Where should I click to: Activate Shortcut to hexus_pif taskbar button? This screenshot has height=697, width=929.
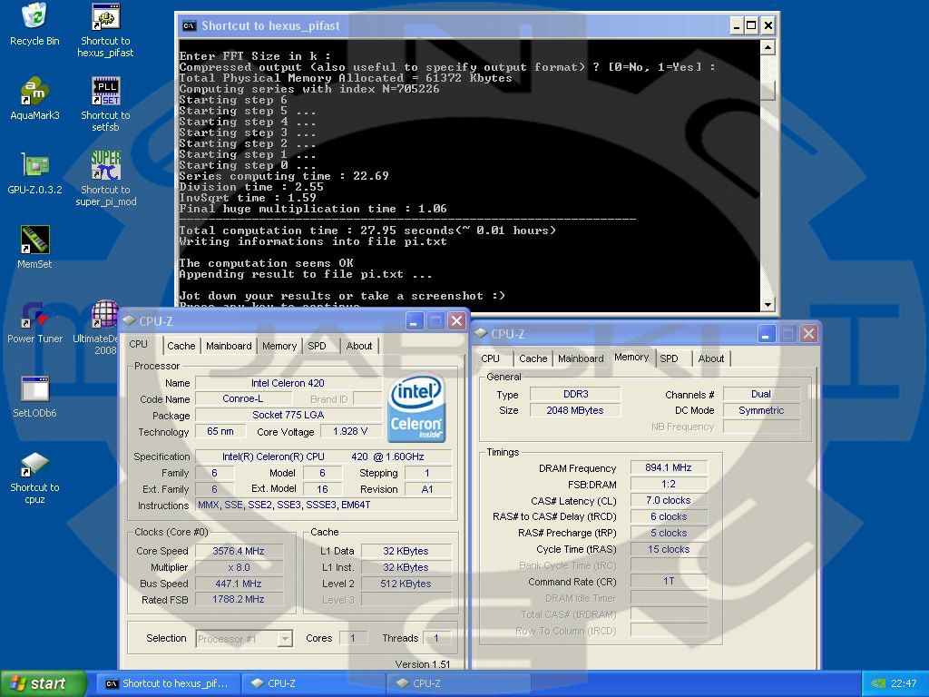coord(171,683)
